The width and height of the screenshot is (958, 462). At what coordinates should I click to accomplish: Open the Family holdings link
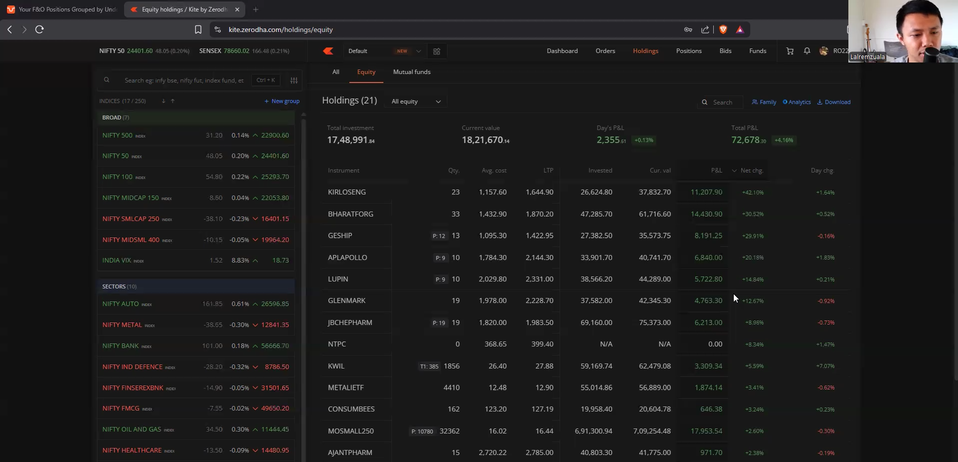pyautogui.click(x=764, y=102)
